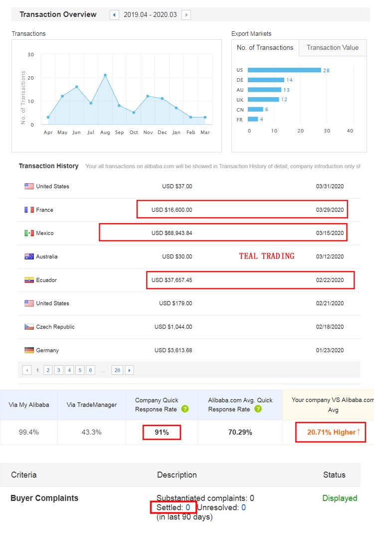The image size is (374, 546).
Task: Open page 28 of transaction history
Action: [x=117, y=370]
